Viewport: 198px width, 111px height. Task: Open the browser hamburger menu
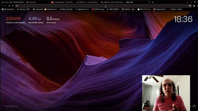pos(197,6)
